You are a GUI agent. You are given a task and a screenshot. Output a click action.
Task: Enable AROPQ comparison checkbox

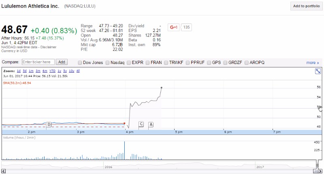(247, 63)
